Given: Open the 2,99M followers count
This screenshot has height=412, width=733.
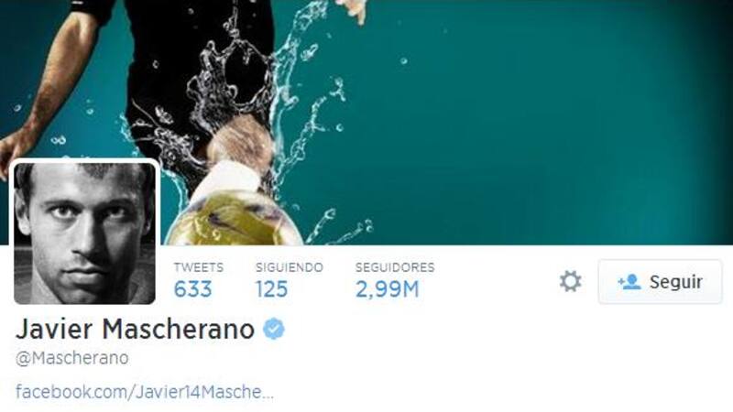Looking at the screenshot, I should 387,289.
